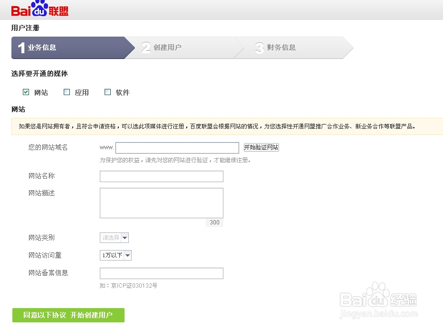Viewport: 443px width, 329px height.
Task: Uncheck the 网站 checkbox
Action: pyautogui.click(x=26, y=92)
